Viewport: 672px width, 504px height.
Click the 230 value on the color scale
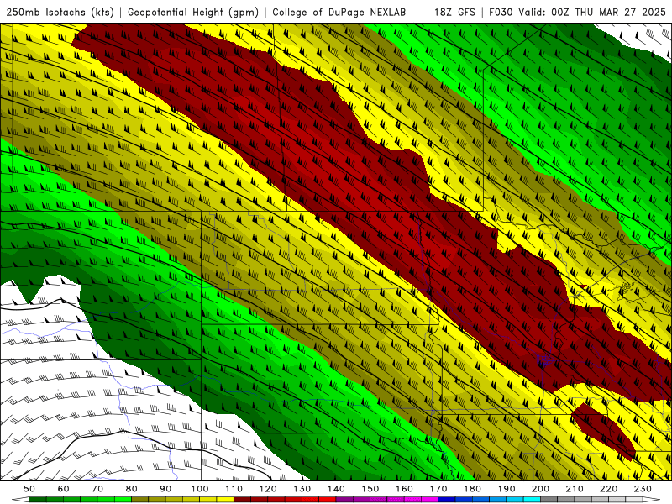coord(643,489)
